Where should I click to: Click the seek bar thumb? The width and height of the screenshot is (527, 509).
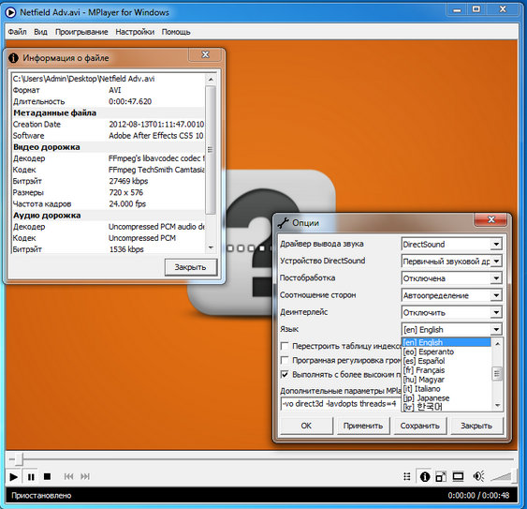19,458
